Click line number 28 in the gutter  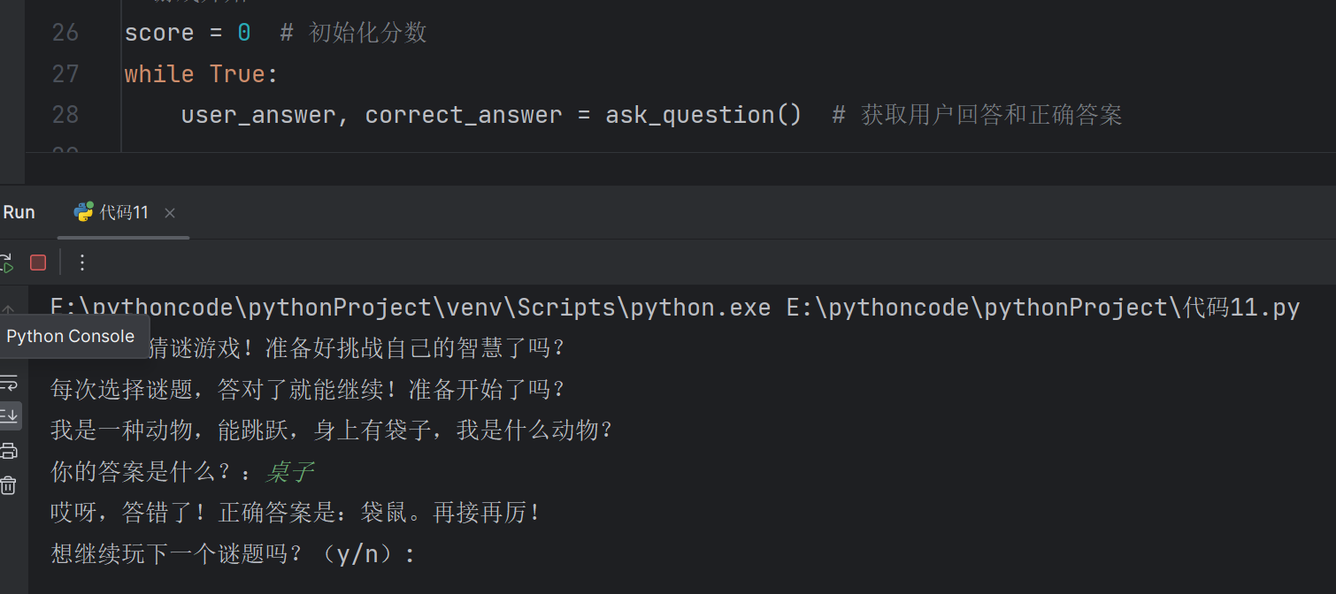coord(65,115)
